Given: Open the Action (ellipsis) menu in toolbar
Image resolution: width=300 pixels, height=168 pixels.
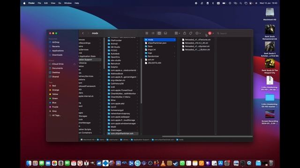Looking at the screenshot, I should click(198, 33).
